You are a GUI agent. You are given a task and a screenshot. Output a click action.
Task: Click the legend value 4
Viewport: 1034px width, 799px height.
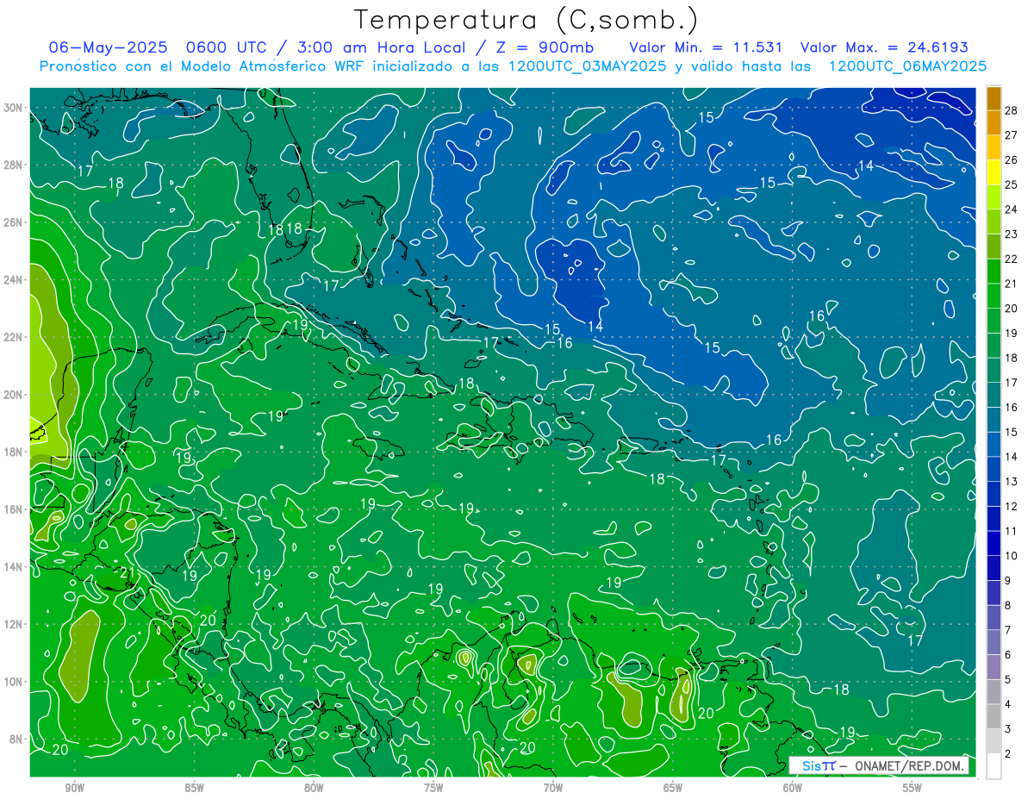pyautogui.click(x=1008, y=704)
